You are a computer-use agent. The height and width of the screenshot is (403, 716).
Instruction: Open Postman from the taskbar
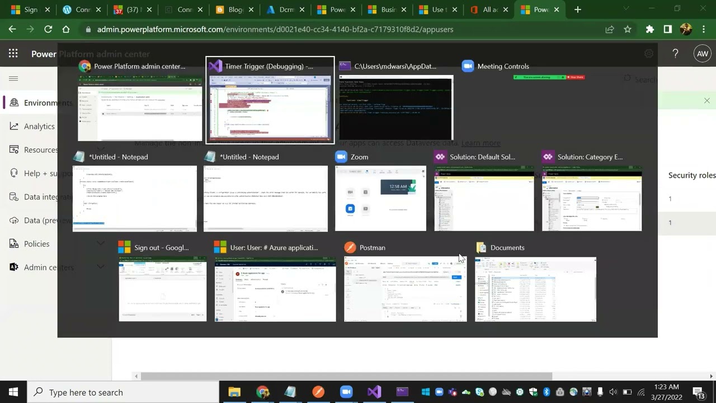click(x=318, y=392)
